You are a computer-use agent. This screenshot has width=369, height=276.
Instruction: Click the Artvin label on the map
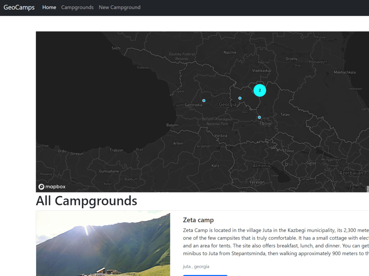click(178, 144)
